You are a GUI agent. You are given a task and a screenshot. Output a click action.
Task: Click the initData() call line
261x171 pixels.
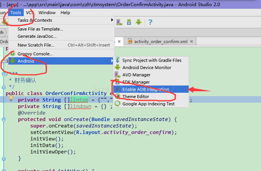[47, 145]
